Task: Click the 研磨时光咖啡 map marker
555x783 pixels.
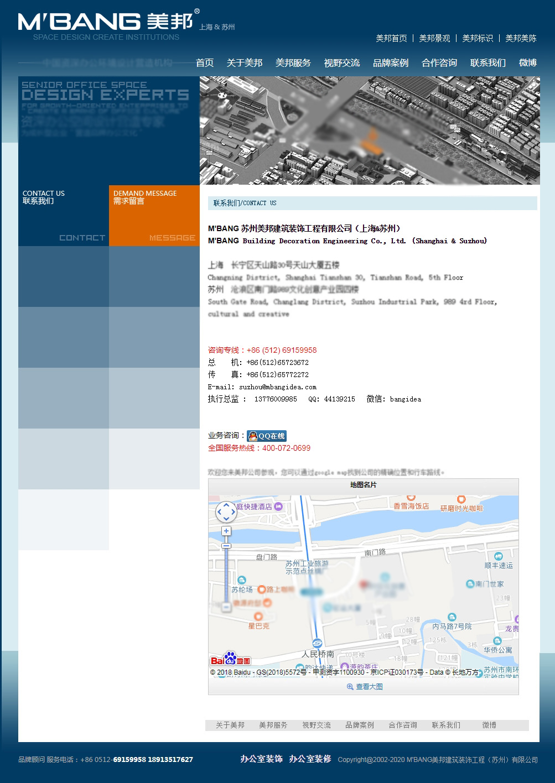Action: click(x=461, y=499)
